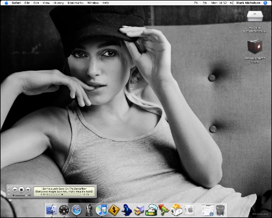Screen dimensions: 272x218
Task: Zoom the iTunes mini player to full window
Action: [x=9, y=194]
